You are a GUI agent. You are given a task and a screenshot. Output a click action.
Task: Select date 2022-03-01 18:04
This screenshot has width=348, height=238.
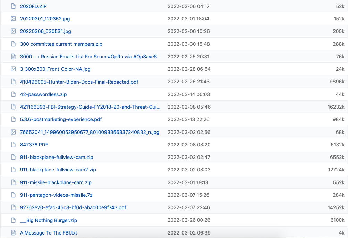188,19
